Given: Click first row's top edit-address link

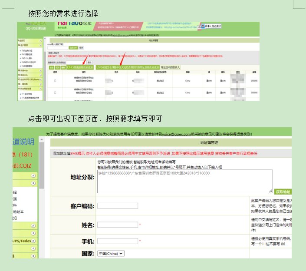Looking at the screenshot, I should pos(84,78).
